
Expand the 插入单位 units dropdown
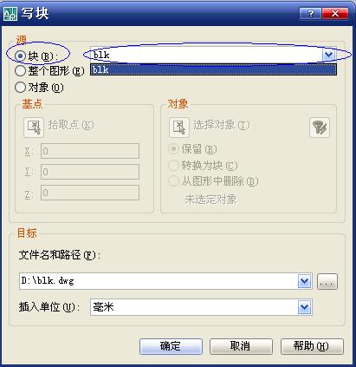point(305,307)
